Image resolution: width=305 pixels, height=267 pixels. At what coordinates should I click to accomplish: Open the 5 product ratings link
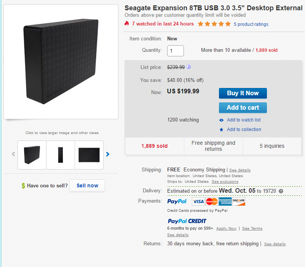point(251,24)
